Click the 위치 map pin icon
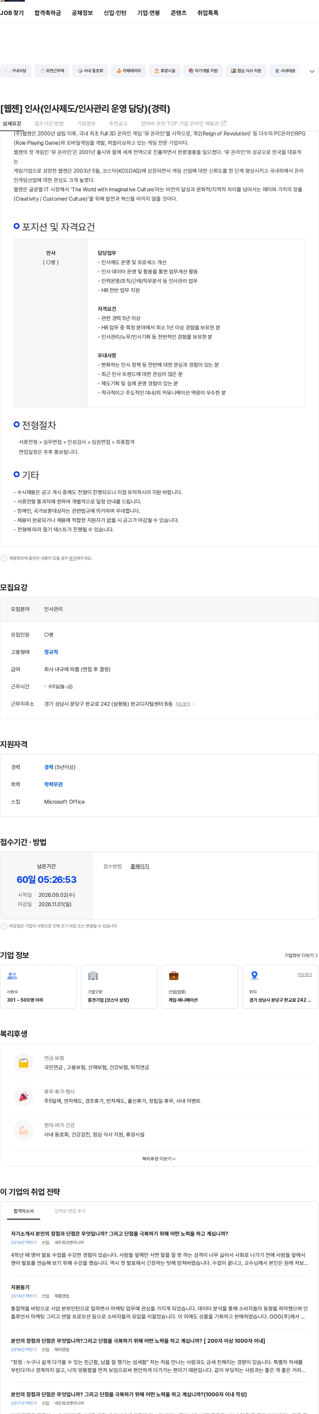This screenshot has width=319, height=1414. click(254, 976)
